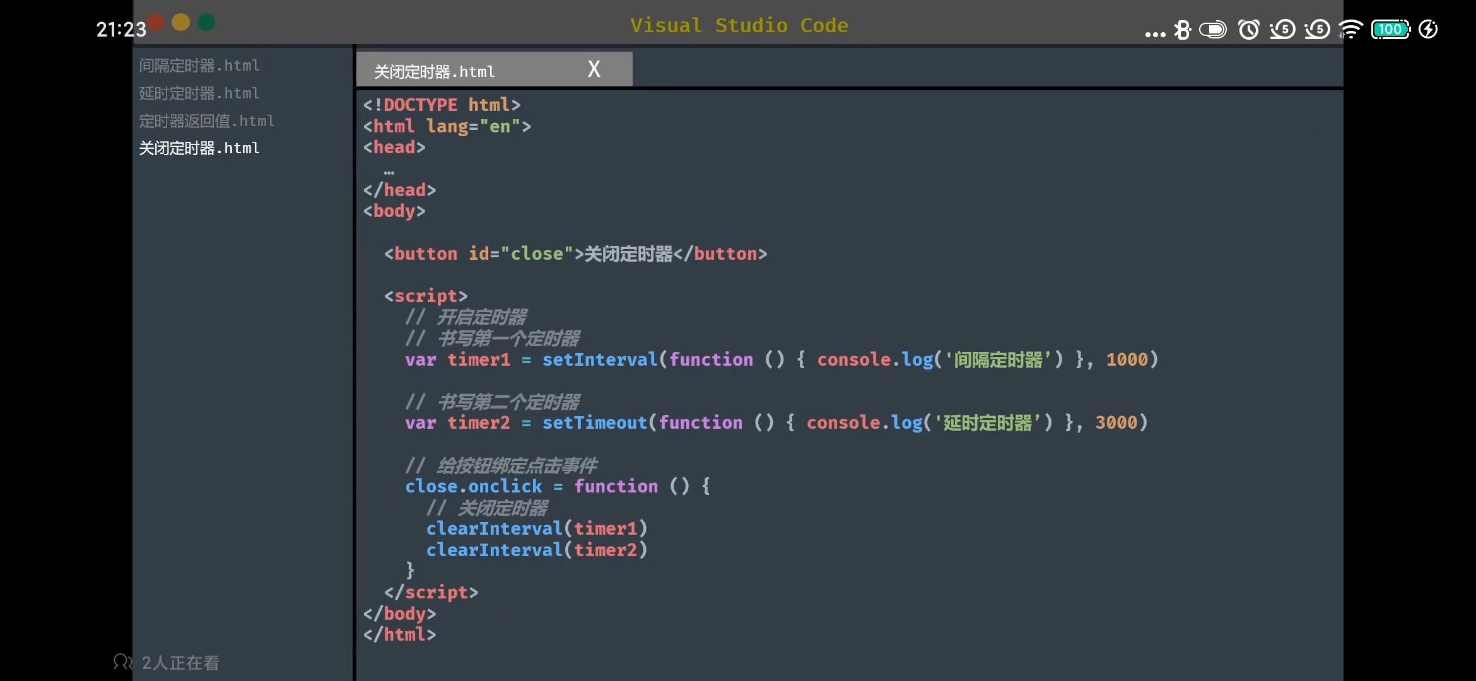1476x681 pixels.
Task: Tap the viewers icon beside 2人正在看
Action: click(122, 662)
